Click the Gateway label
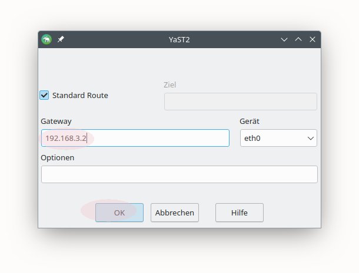 pyautogui.click(x=56, y=121)
